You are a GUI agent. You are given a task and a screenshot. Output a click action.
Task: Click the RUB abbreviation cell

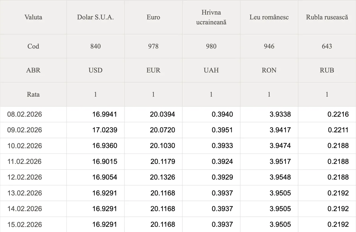click(327, 70)
